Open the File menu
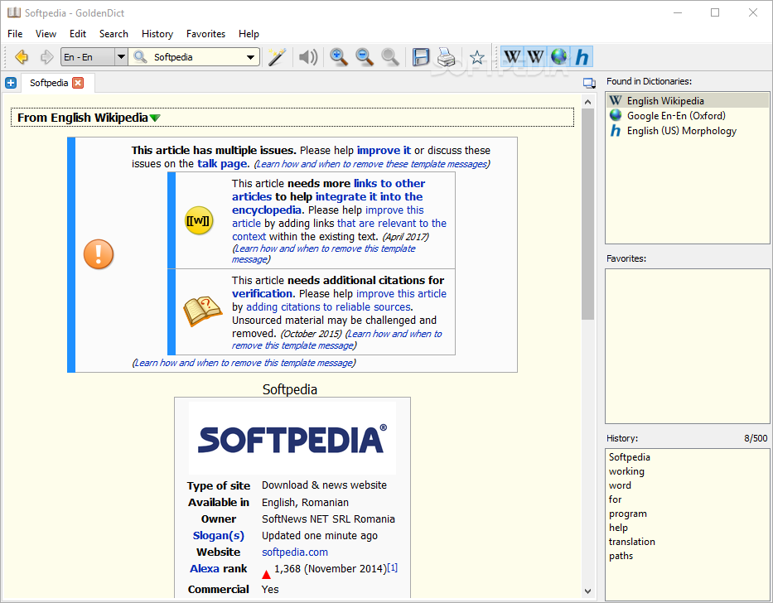This screenshot has width=773, height=603. pyautogui.click(x=15, y=33)
